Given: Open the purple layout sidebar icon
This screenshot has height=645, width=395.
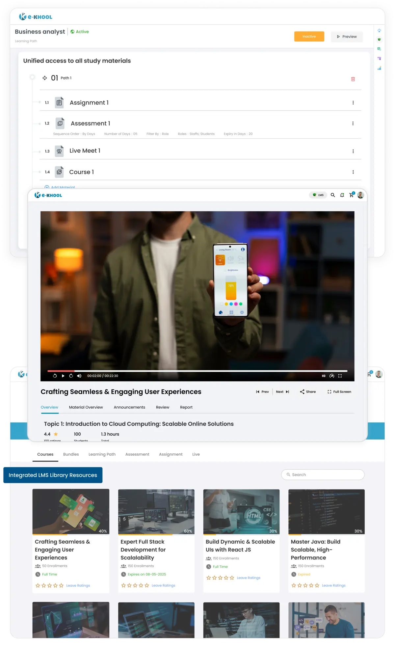Looking at the screenshot, I should point(379,59).
